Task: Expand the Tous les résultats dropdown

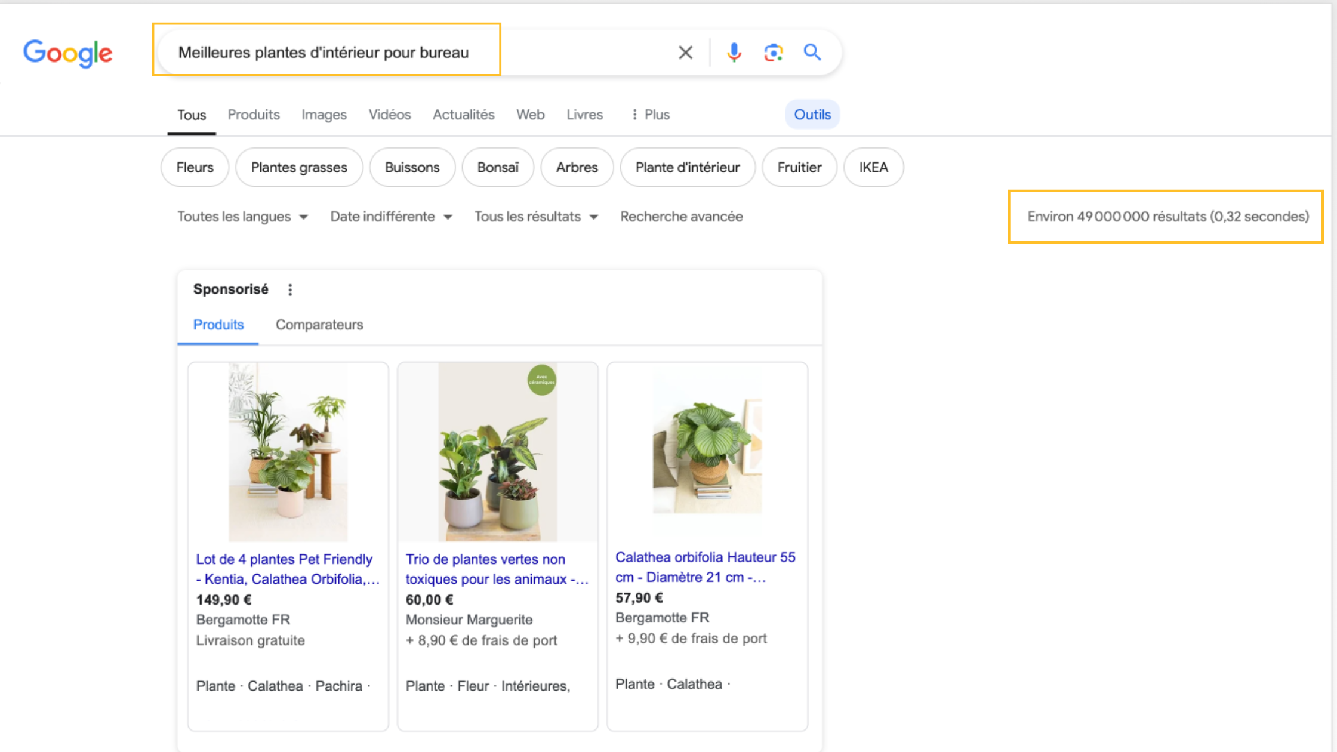Action: pos(536,217)
